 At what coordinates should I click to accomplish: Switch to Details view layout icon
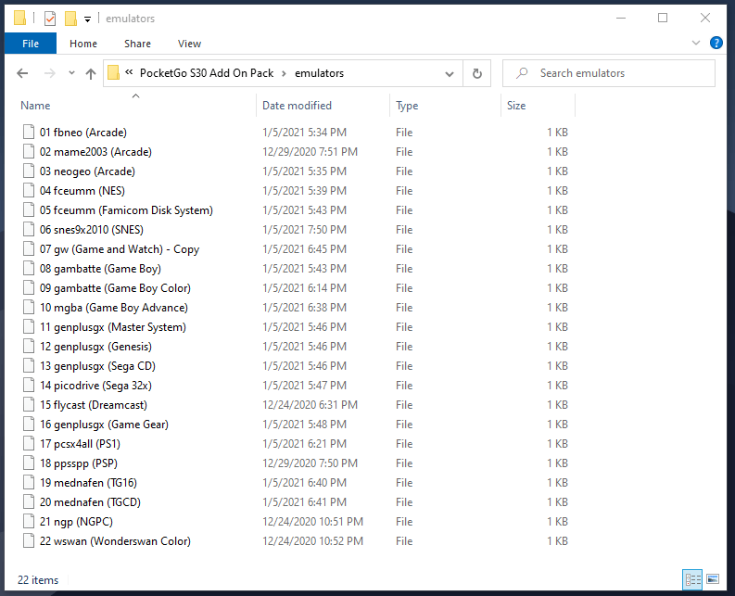point(691,579)
